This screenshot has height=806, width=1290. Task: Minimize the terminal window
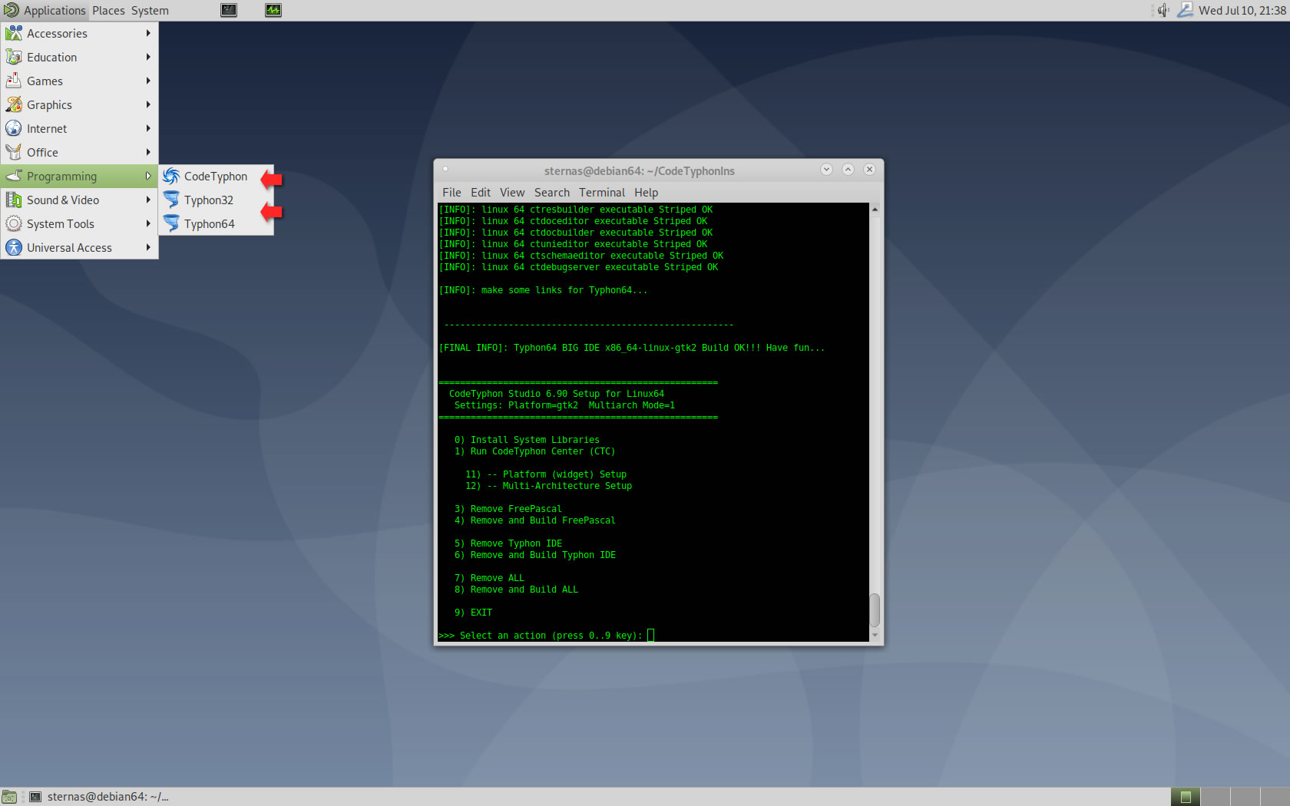[x=826, y=170]
